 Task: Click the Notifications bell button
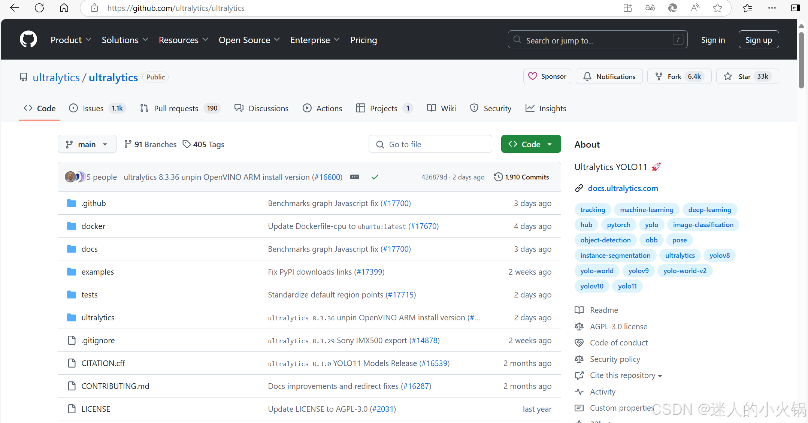pyautogui.click(x=609, y=76)
